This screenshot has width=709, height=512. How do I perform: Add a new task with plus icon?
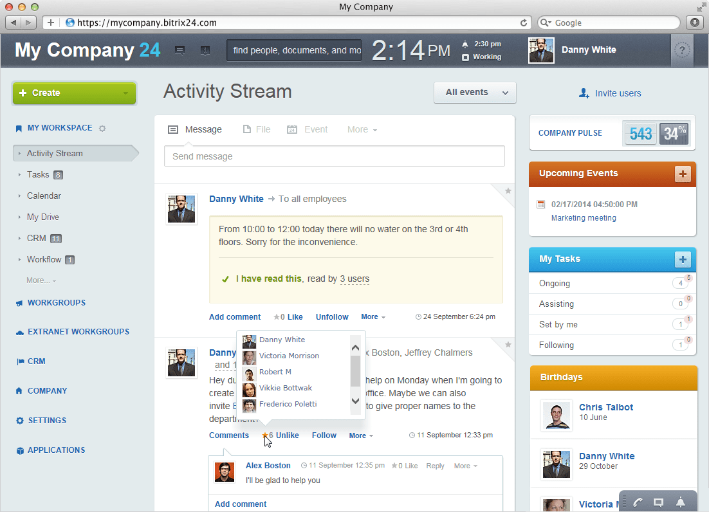point(683,259)
